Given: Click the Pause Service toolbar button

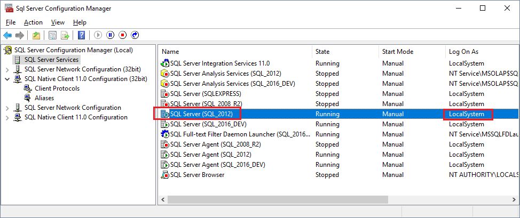Looking at the screenshot, I should coord(111,35).
